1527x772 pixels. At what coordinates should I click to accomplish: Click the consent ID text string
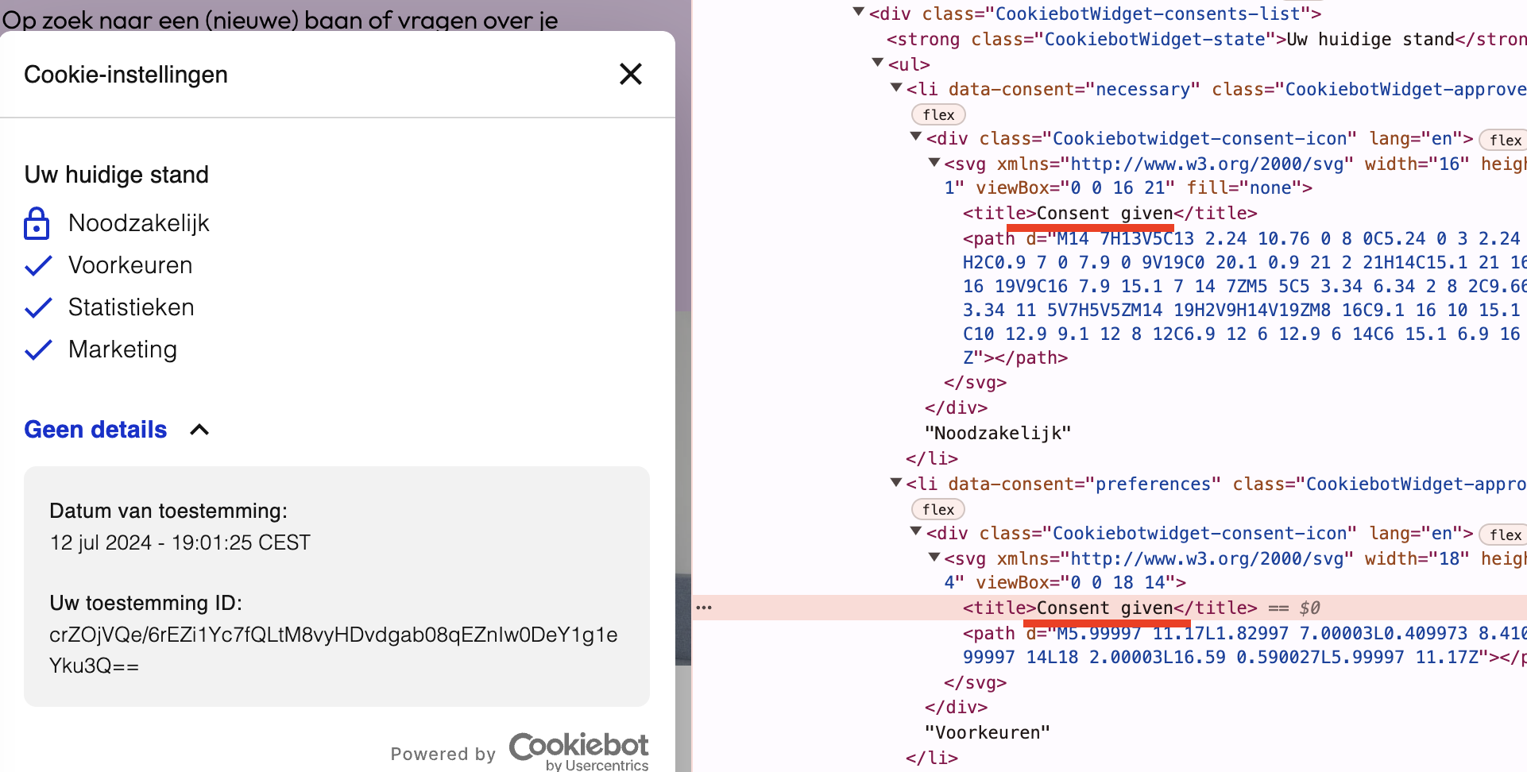pyautogui.click(x=333, y=650)
